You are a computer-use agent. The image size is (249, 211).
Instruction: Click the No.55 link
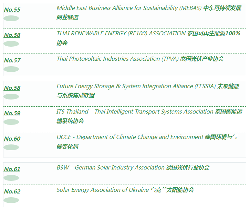click(12, 10)
